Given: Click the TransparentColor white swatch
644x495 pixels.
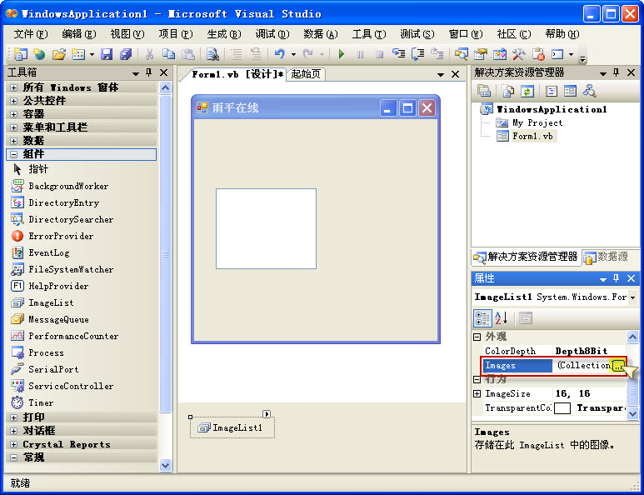Looking at the screenshot, I should click(562, 407).
